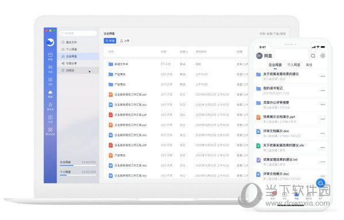The width and height of the screenshot is (344, 220).
Task: Open 灵犀办公评审摘要 folder name on phone
Action: tap(276, 103)
